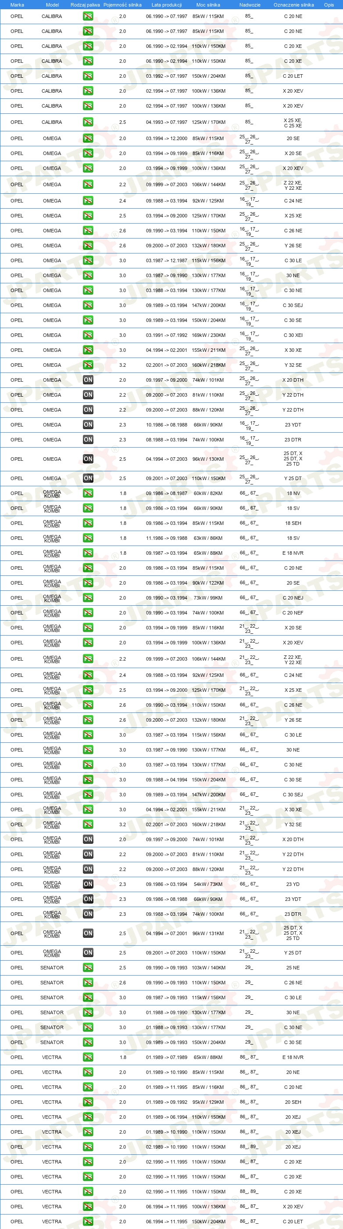Select the Calibra 'X 25 XE, C 25 XE' engine code cell
This screenshot has width=343, height=1229.
pyautogui.click(x=293, y=123)
